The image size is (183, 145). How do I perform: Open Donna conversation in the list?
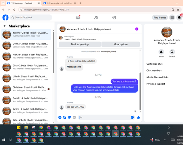tap(26, 45)
